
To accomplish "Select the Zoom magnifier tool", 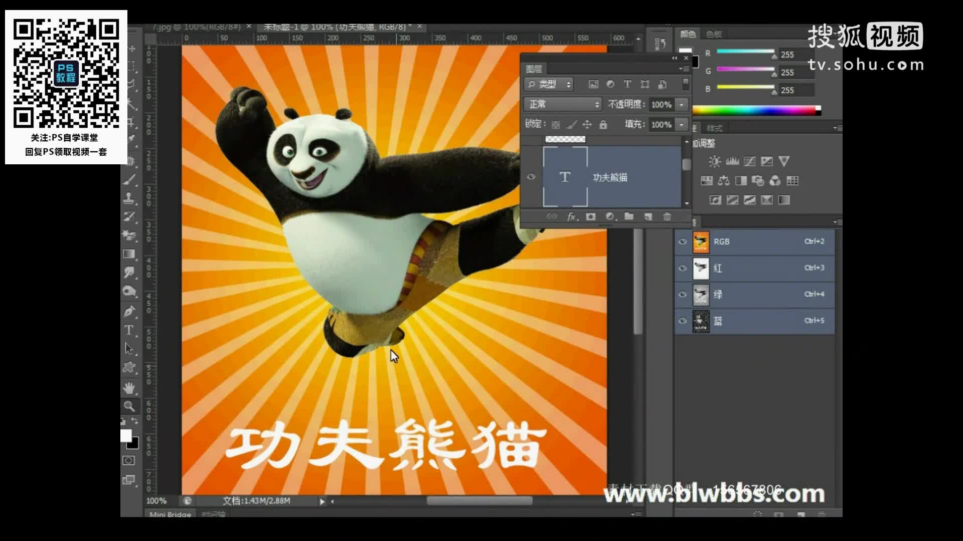I will 129,406.
